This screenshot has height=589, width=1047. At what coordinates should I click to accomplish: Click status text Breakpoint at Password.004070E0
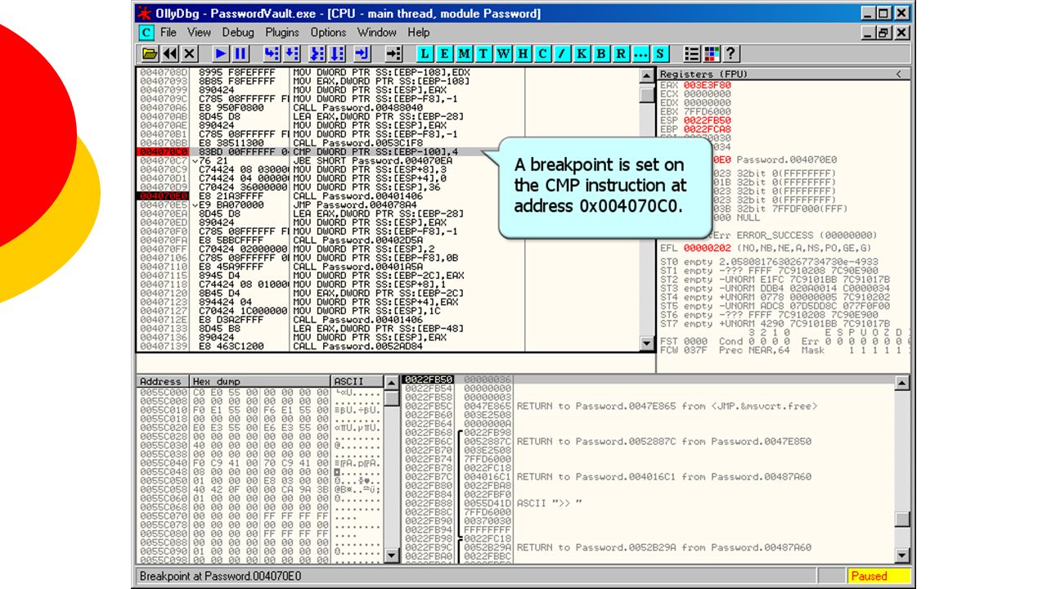tap(220, 576)
